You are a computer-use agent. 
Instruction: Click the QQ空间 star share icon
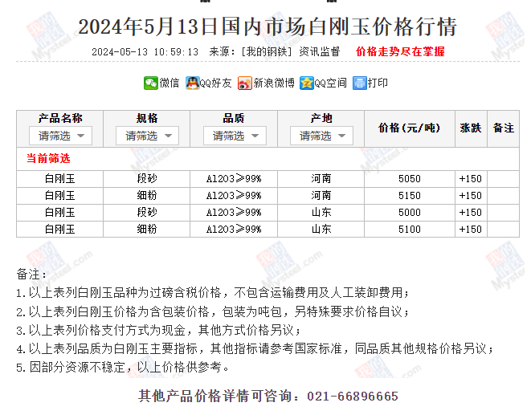pyautogui.click(x=306, y=83)
